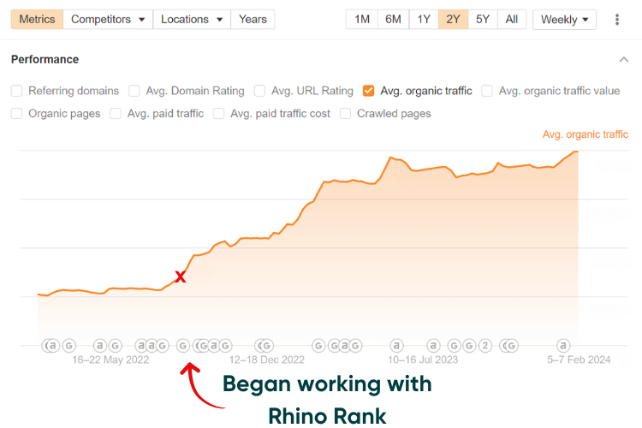This screenshot has width=642, height=428.
Task: Click 'a' marker between Dec 2022 and Jul 2023 labels
Action: point(345,346)
